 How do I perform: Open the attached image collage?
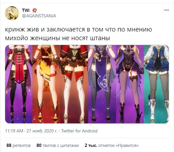(87, 84)
